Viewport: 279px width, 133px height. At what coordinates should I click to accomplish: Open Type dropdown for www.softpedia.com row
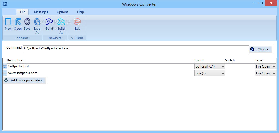click(265, 73)
